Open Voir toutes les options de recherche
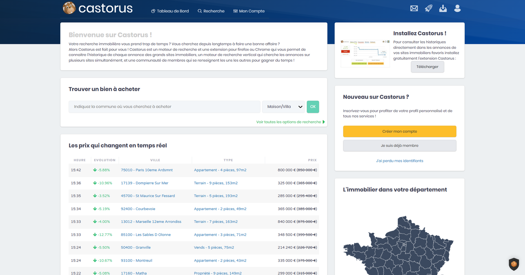 click(x=289, y=122)
